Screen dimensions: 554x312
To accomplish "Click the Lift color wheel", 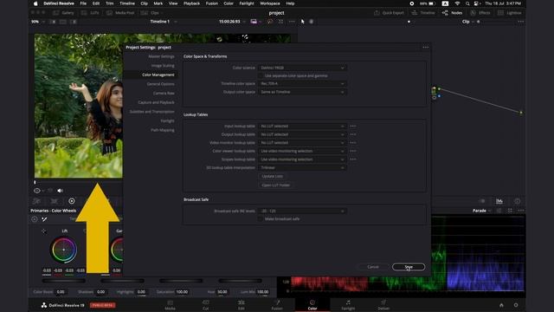I will tap(63, 250).
